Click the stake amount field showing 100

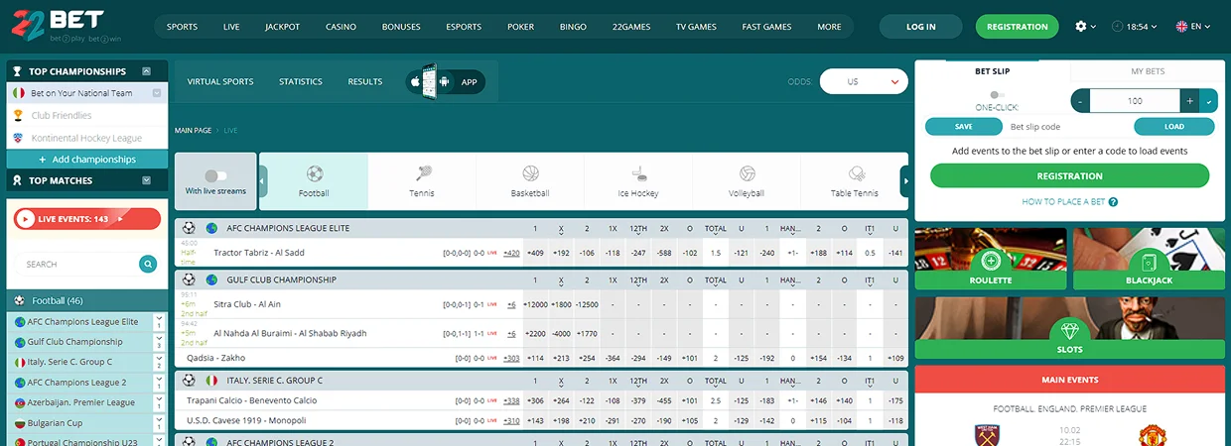[1135, 101]
